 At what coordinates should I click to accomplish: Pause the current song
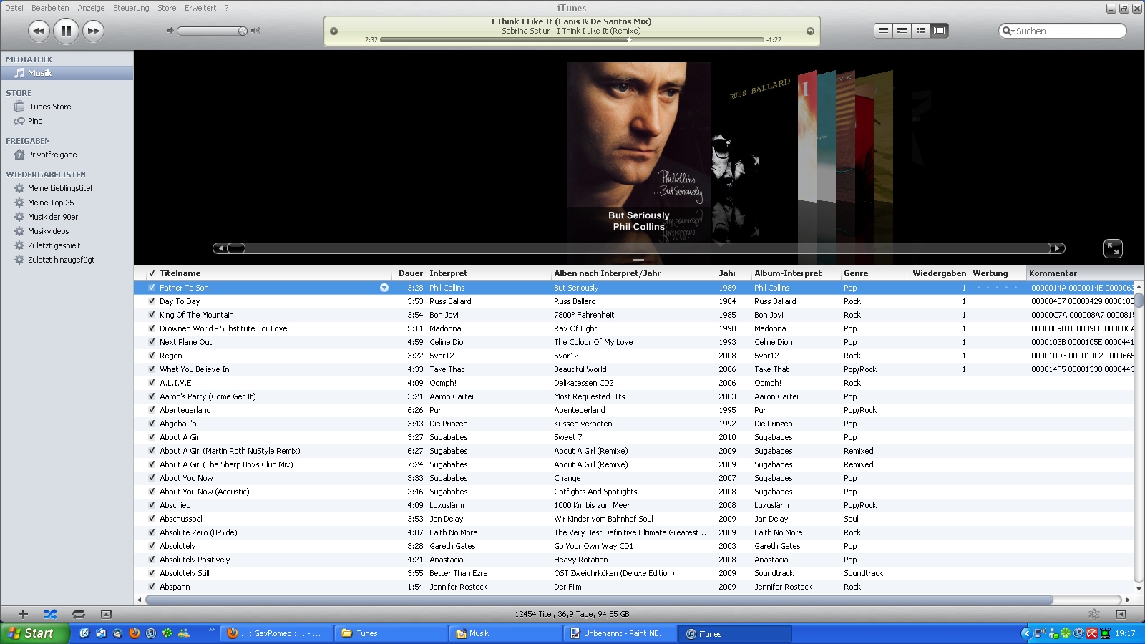(x=66, y=31)
